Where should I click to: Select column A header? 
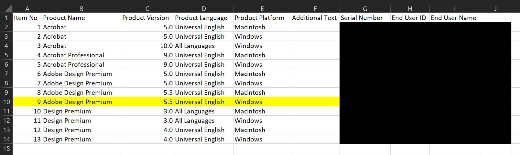coord(27,9)
